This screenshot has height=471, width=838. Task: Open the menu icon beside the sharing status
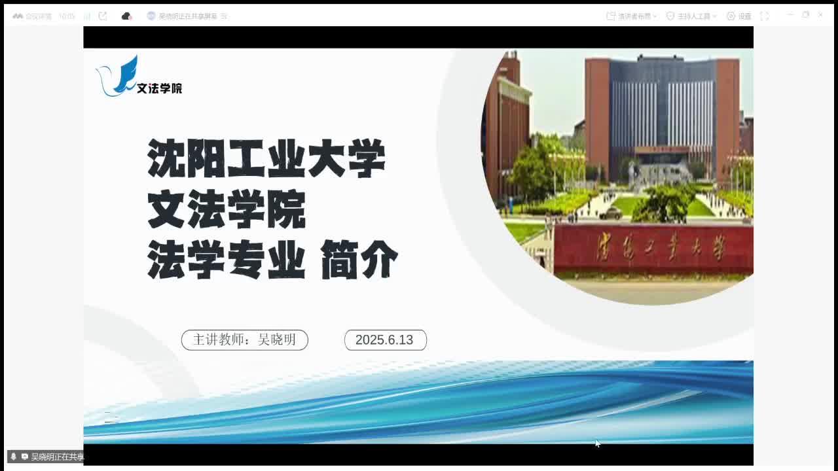pyautogui.click(x=224, y=16)
